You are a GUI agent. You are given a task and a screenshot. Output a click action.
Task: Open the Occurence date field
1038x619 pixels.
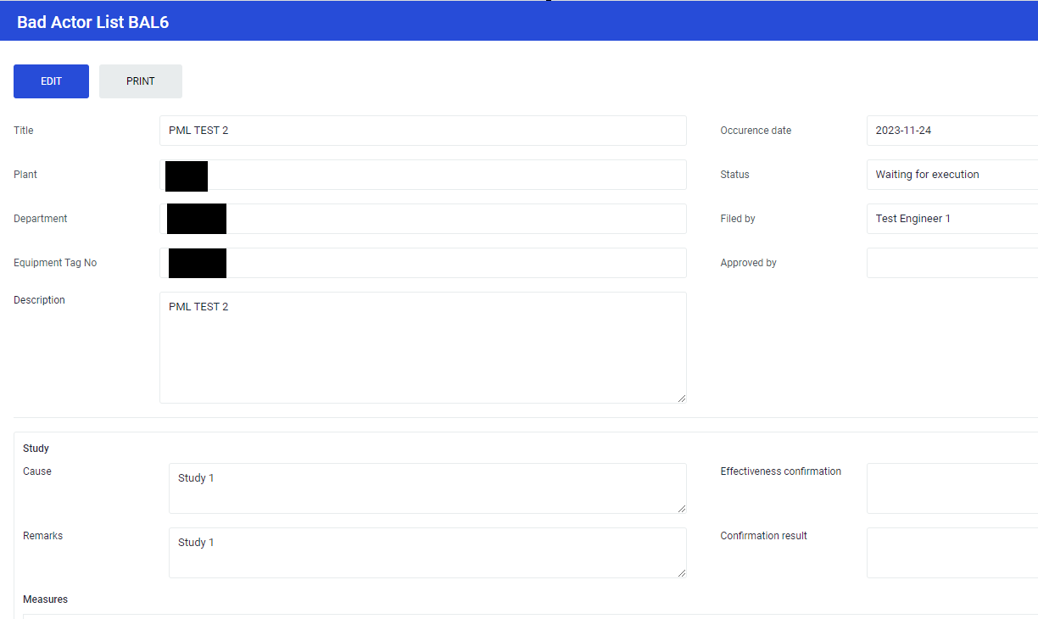click(951, 131)
